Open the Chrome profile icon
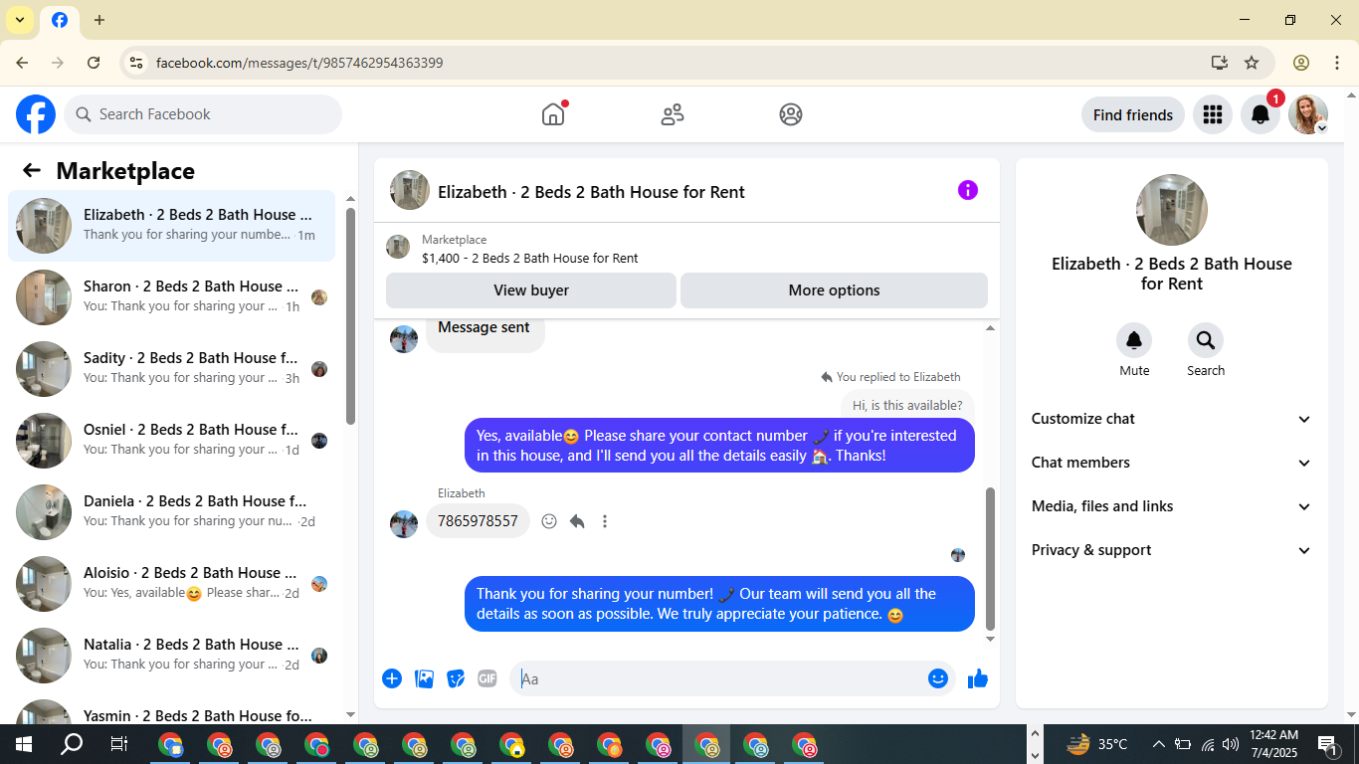1359x764 pixels. [1301, 63]
